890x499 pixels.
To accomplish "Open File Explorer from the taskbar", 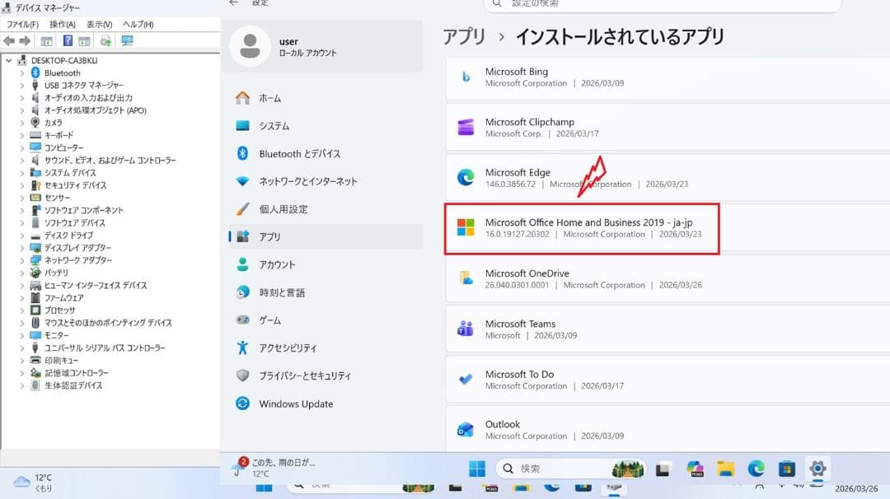I will (x=725, y=469).
